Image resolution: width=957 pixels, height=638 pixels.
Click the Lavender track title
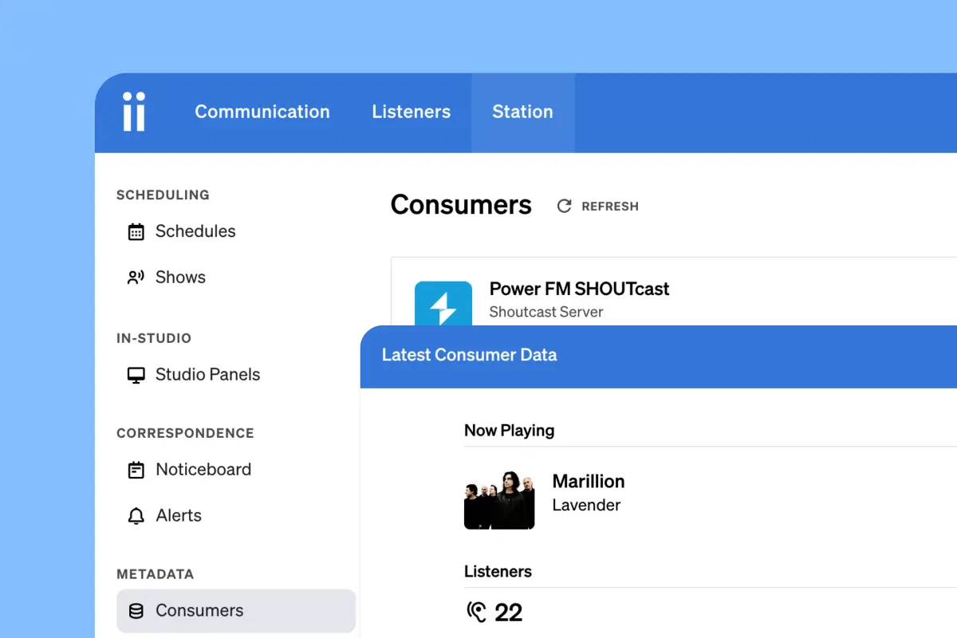point(586,505)
